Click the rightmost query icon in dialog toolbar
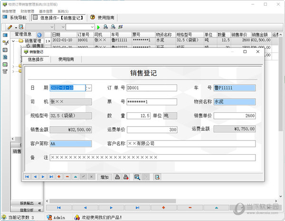The width and height of the screenshot is (285, 221). (157, 177)
